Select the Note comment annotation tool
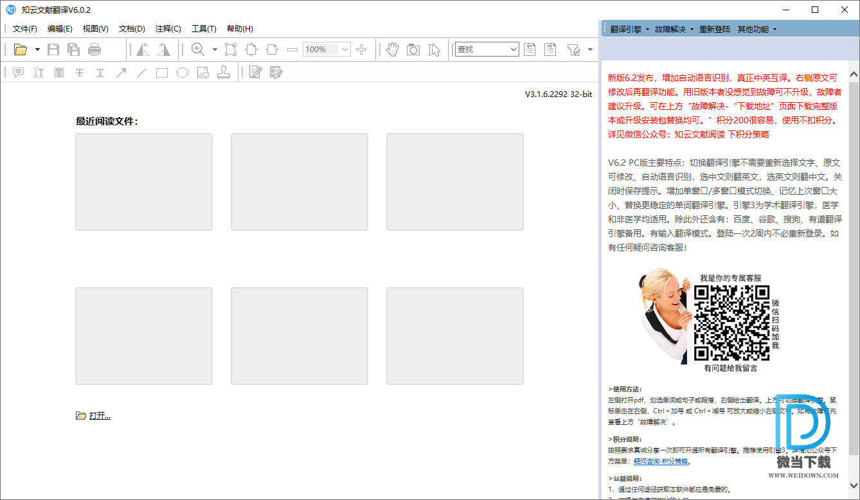 click(x=18, y=73)
